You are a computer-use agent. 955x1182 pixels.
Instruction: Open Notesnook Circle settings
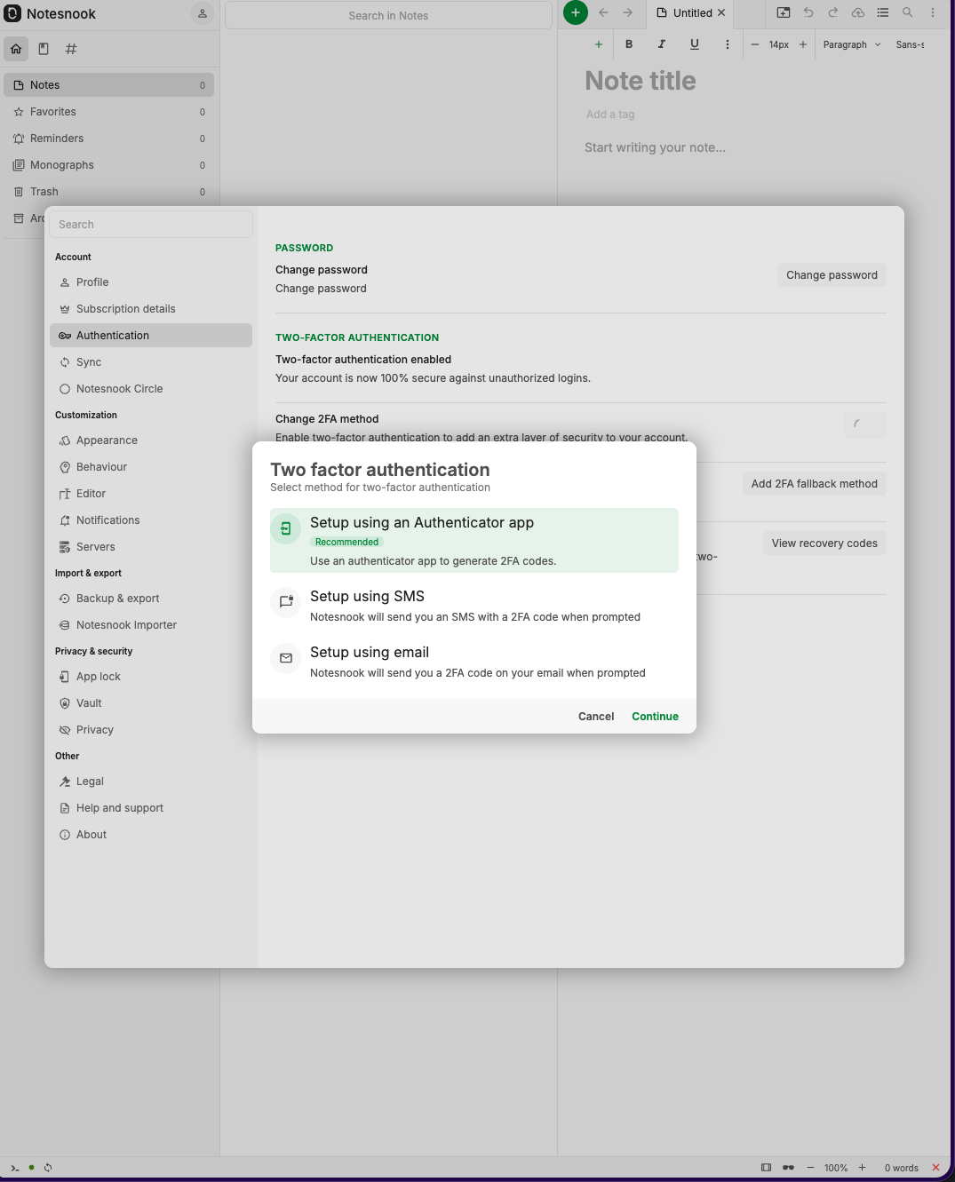coord(151,389)
